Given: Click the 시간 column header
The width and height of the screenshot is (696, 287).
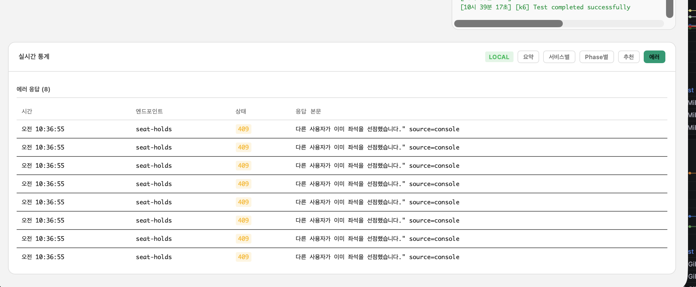Looking at the screenshot, I should click(x=27, y=111).
